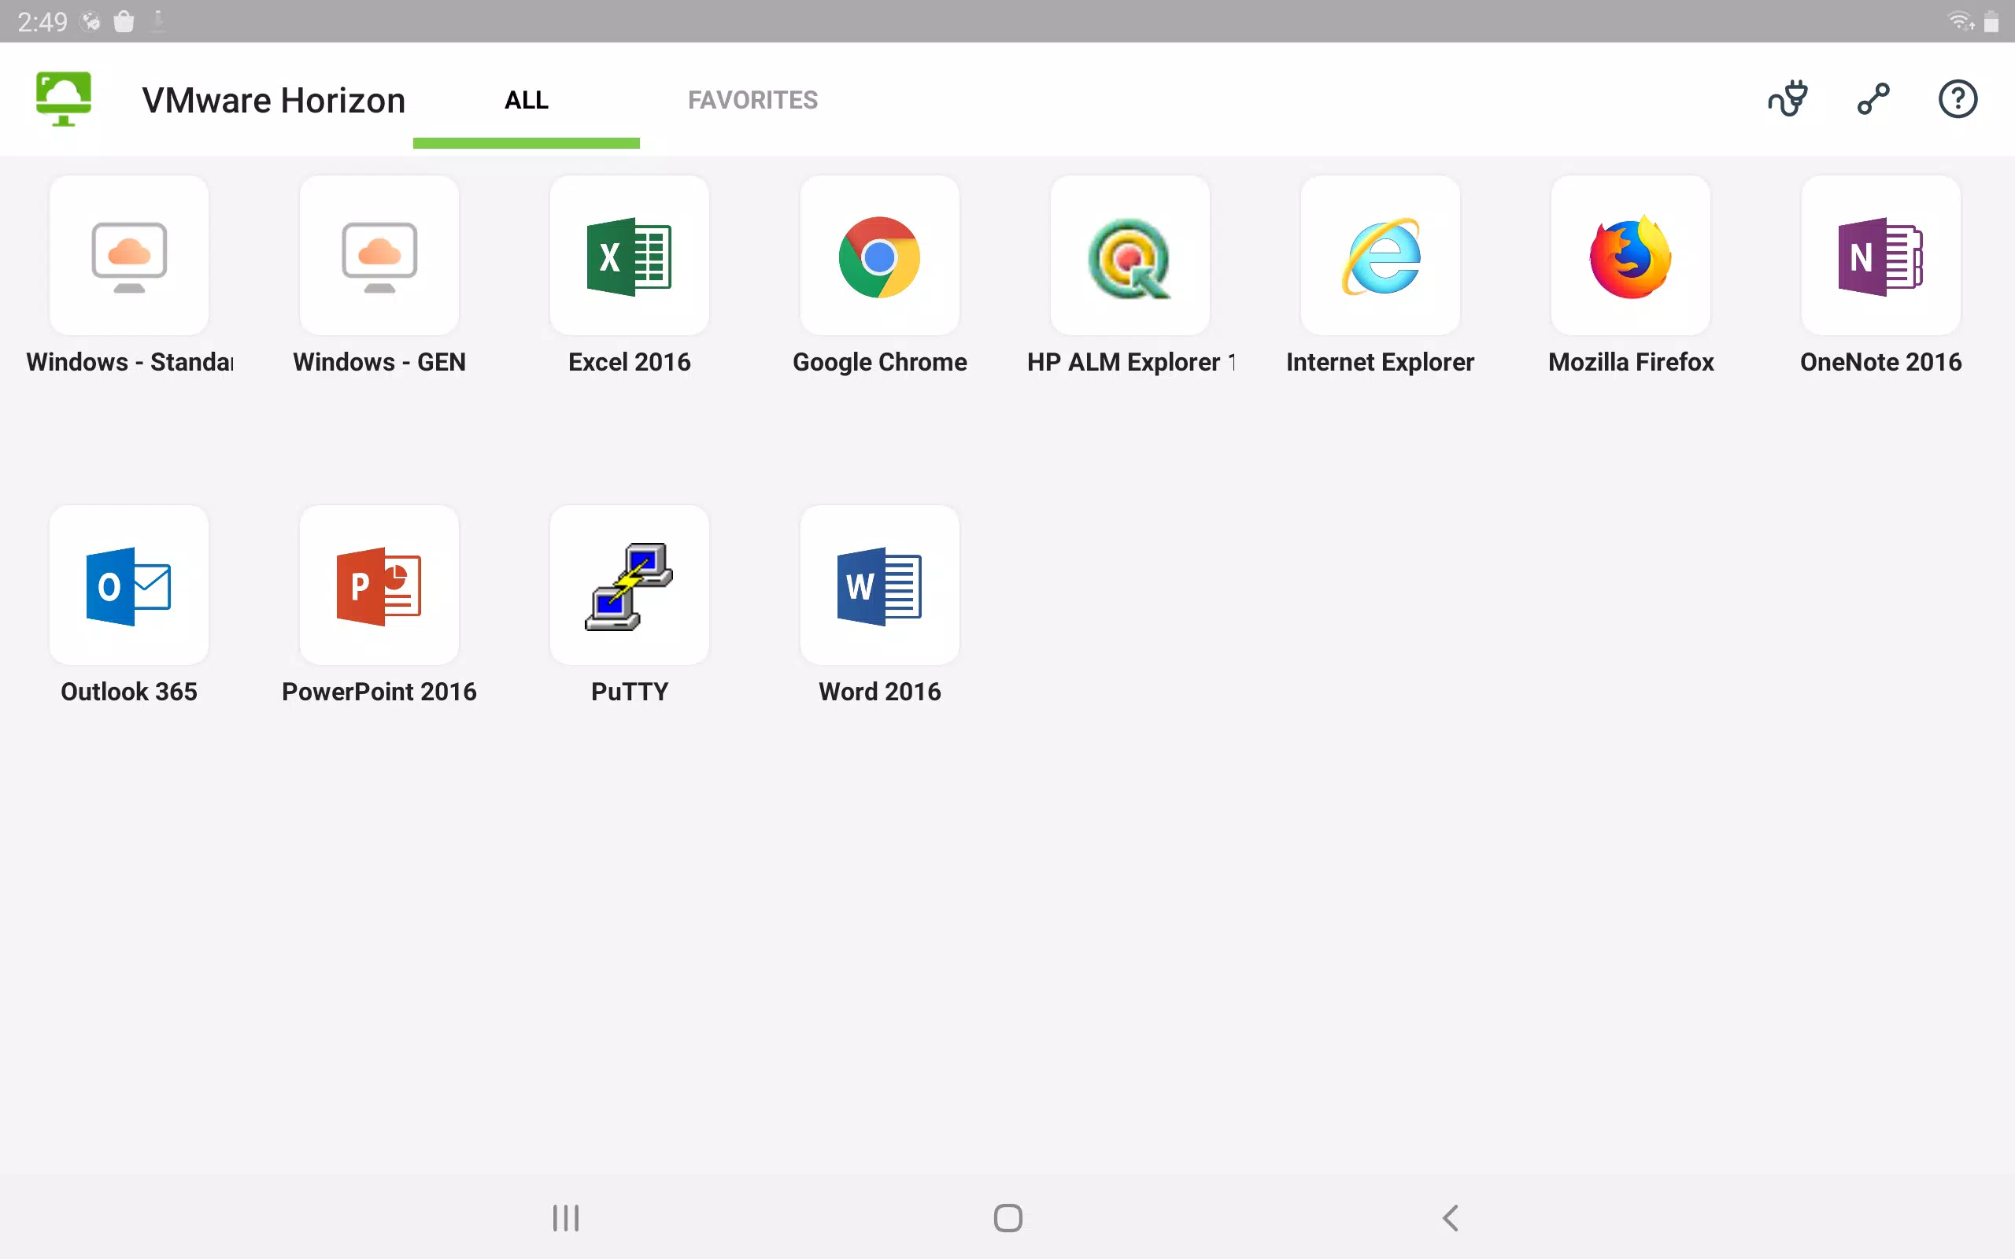The width and height of the screenshot is (2015, 1259).
Task: Tap the globe icon in status bar
Action: 91,22
